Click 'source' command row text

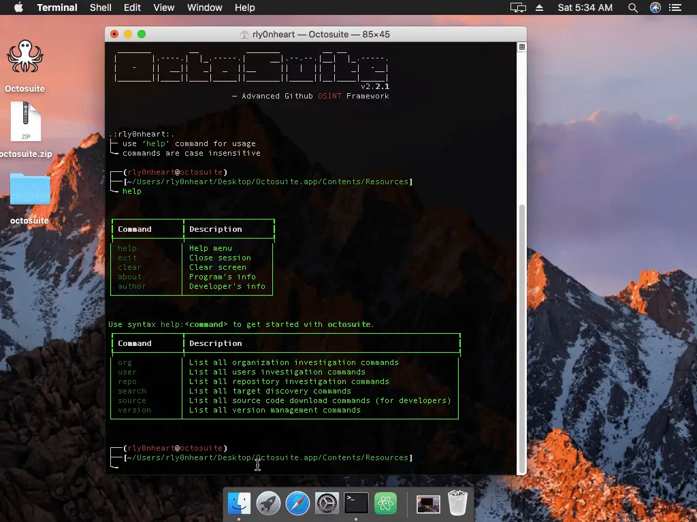click(x=131, y=400)
